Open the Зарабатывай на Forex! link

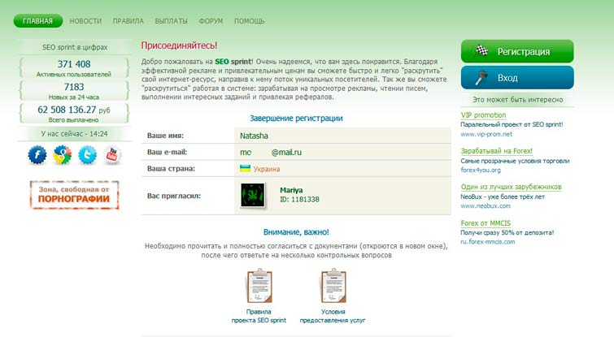tap(497, 151)
